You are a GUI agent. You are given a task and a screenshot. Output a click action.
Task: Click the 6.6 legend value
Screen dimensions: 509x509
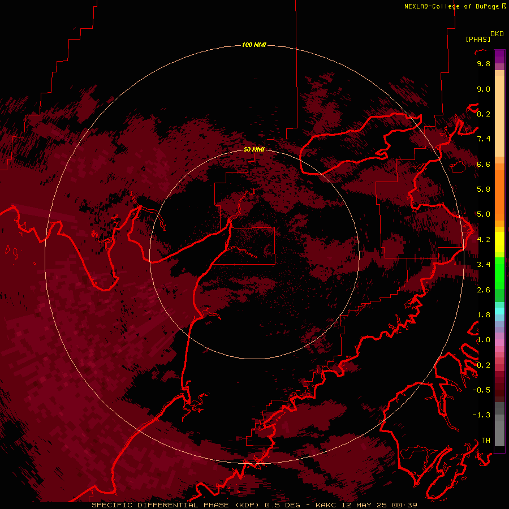pos(484,164)
